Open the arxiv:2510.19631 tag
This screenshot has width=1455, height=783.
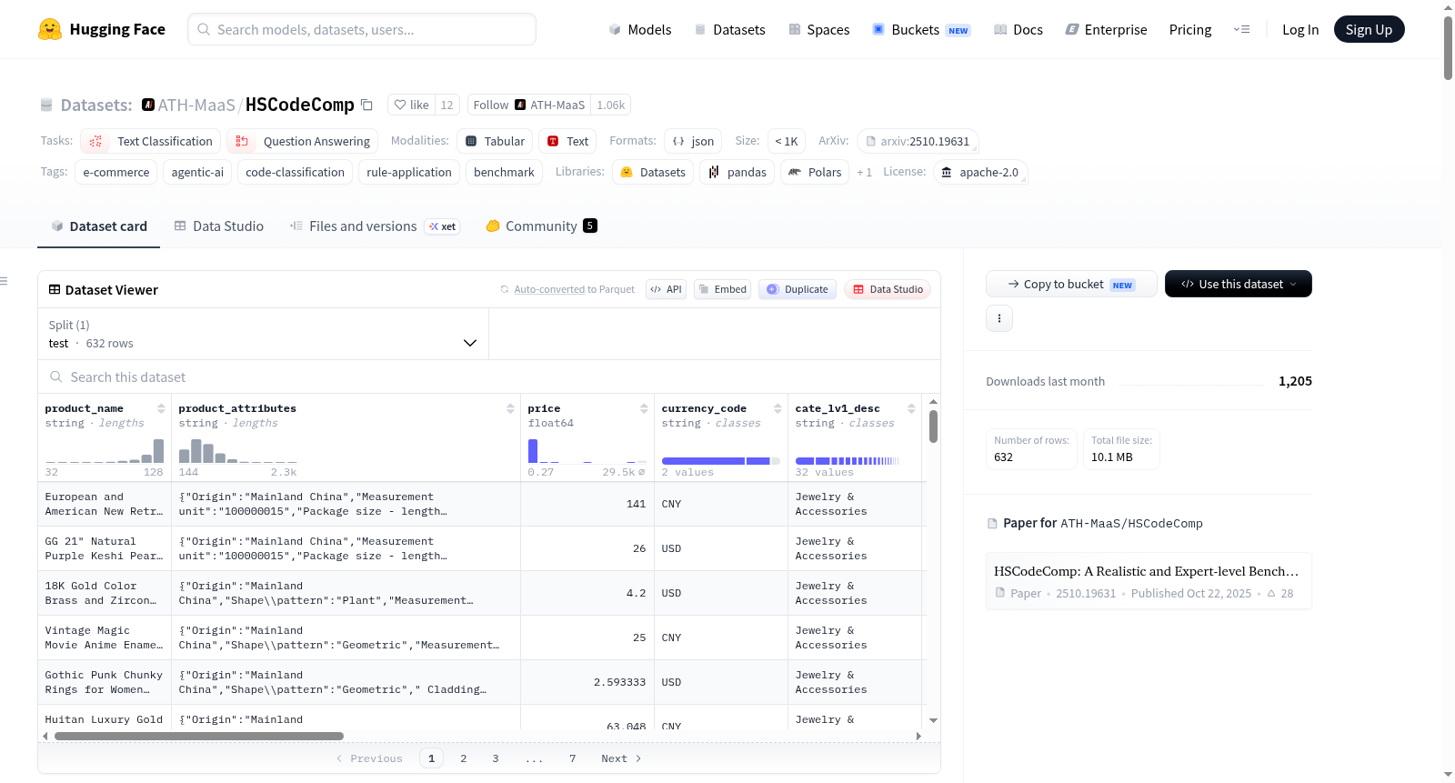click(x=918, y=141)
